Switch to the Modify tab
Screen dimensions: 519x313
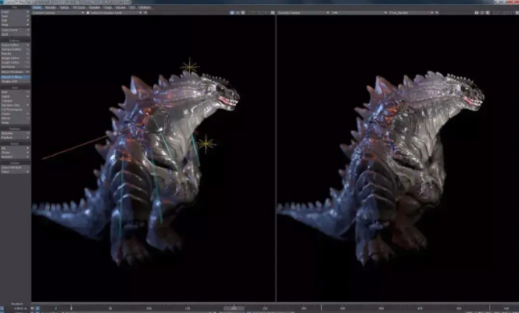51,7
